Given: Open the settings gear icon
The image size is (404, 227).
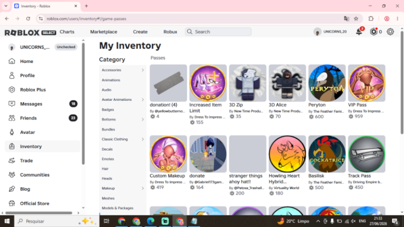Looking at the screenshot, I should [390, 32].
